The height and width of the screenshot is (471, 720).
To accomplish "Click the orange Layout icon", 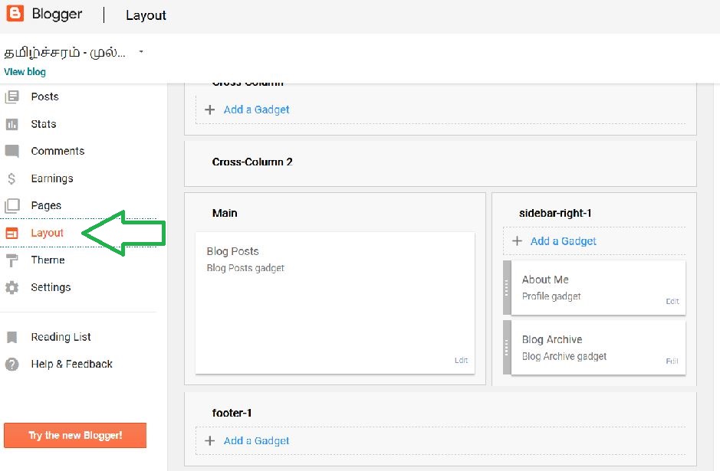I will tap(12, 233).
